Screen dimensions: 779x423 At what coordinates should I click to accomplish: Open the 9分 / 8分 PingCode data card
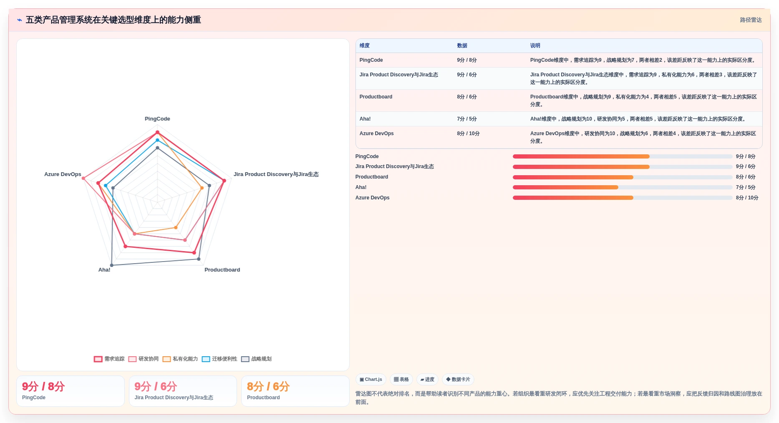click(71, 391)
